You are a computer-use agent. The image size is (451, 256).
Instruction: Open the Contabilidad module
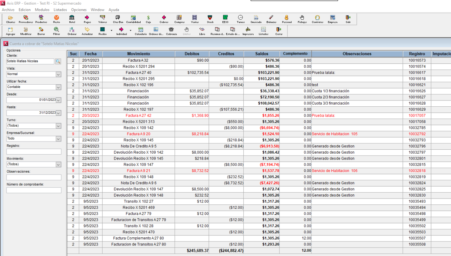133,19
